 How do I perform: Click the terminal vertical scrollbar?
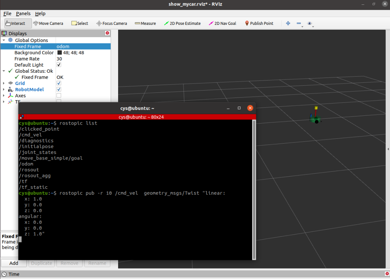254,190
